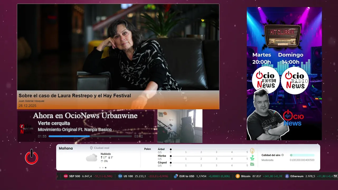Click the S&P 500 value 6.847,4
This screenshot has width=338, height=190.
tap(87, 176)
